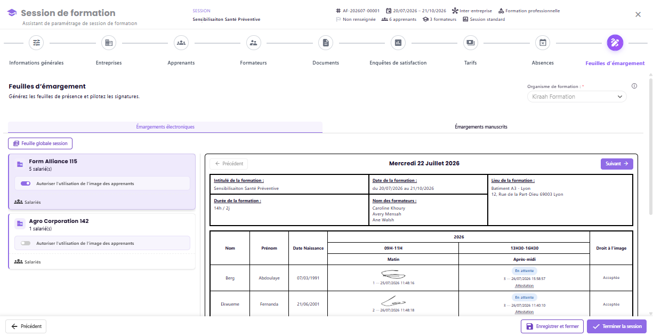Switch to Émargements électroniques tab
Screen dimensions: 653x336
pos(165,127)
